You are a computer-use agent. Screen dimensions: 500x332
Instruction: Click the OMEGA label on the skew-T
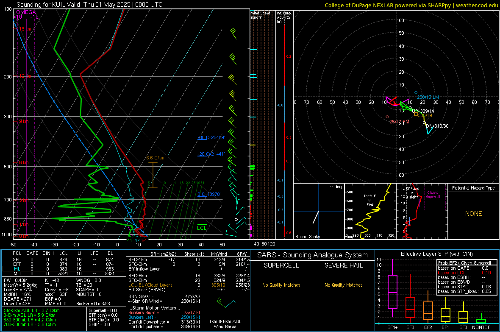(x=26, y=12)
